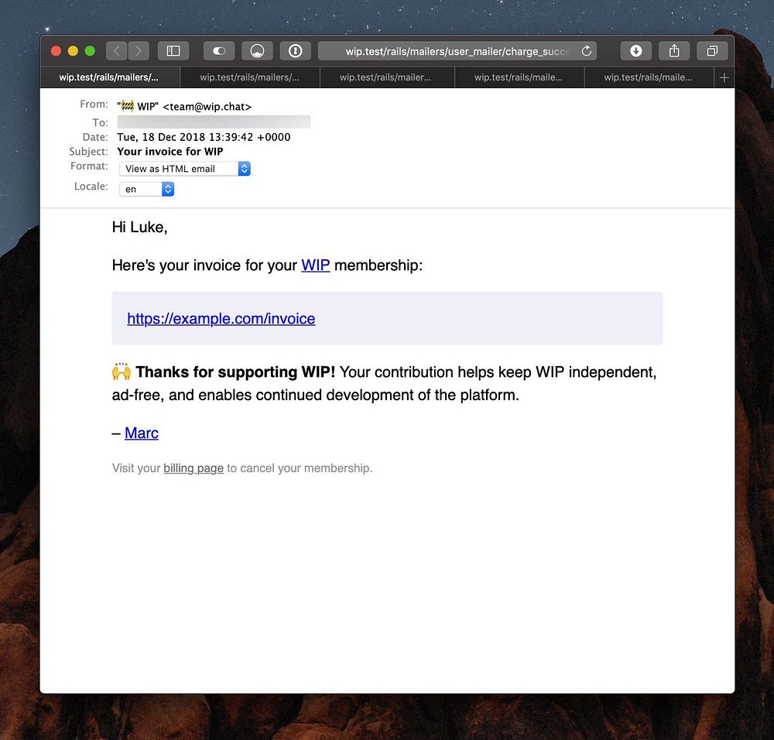Click the sender address team@wip.chat

click(x=207, y=107)
